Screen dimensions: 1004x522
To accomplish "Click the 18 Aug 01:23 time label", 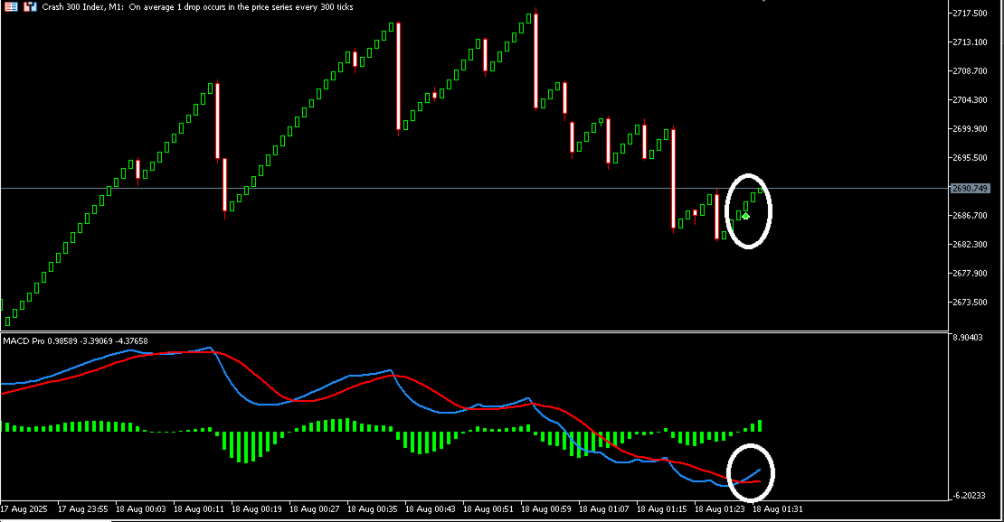I will (x=719, y=509).
